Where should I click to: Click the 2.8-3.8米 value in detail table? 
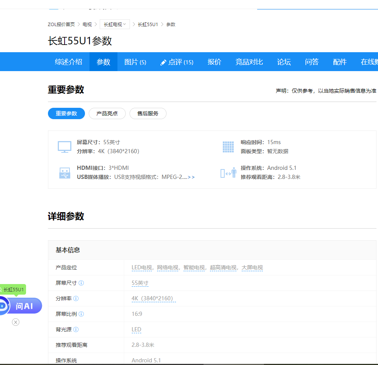pos(143,345)
